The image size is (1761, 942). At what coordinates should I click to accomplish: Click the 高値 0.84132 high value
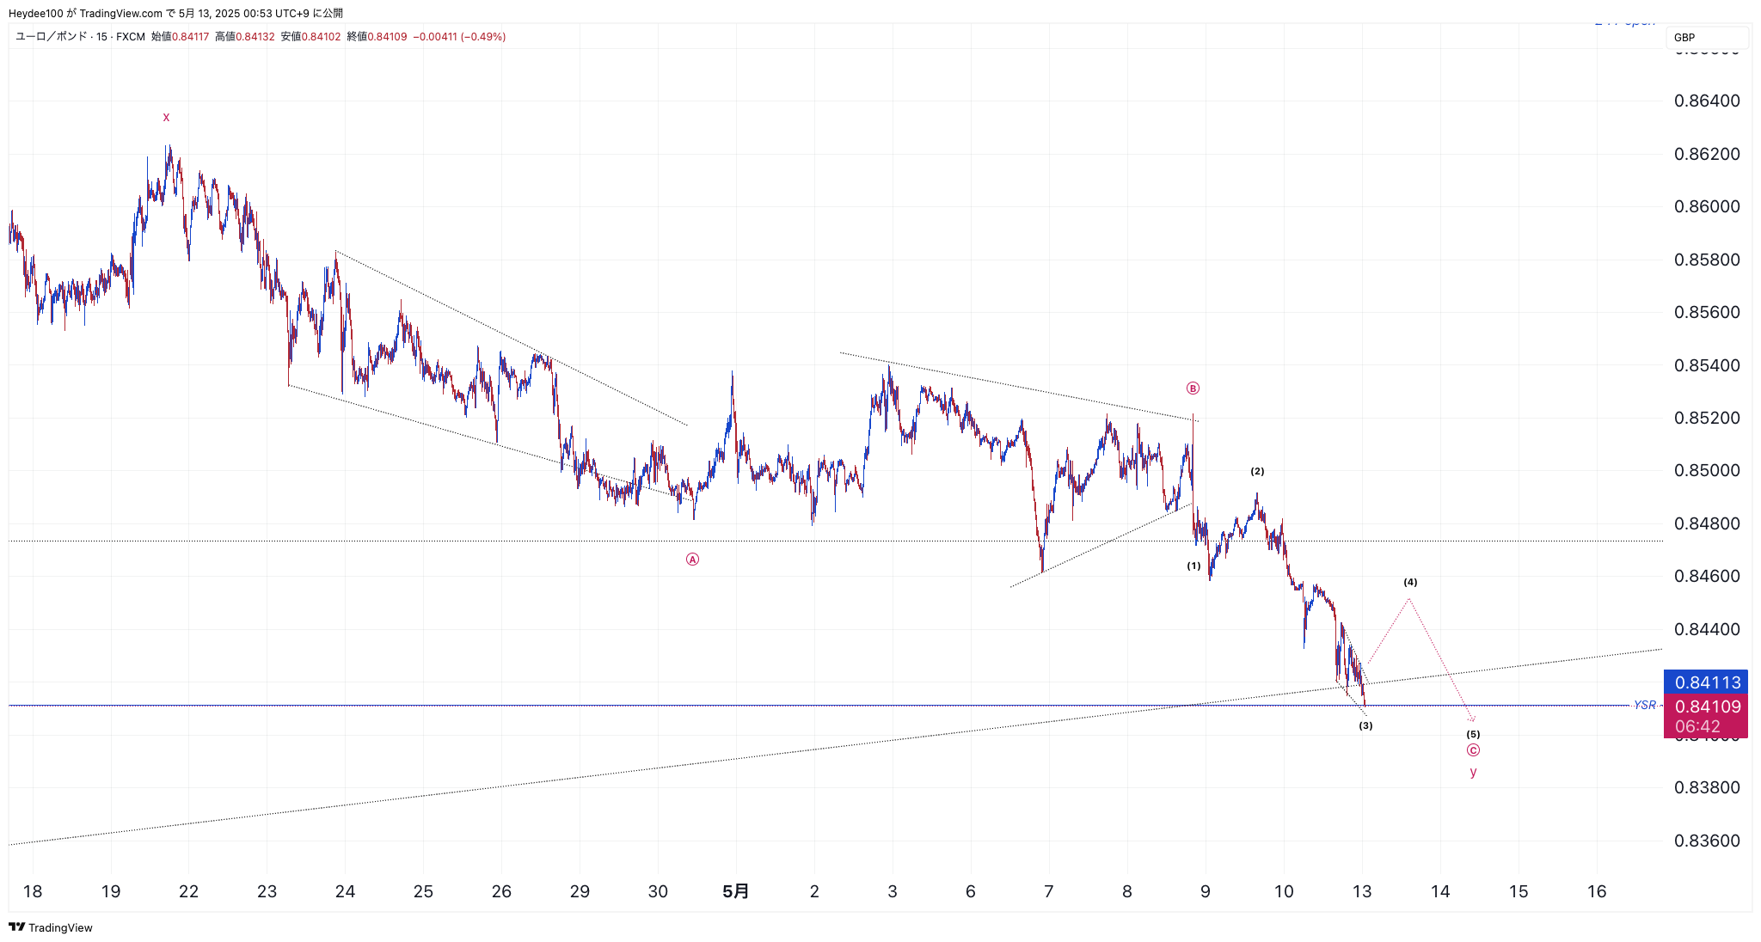point(245,37)
